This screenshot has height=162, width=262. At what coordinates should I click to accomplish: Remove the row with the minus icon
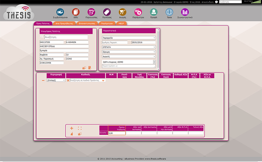[43, 80]
